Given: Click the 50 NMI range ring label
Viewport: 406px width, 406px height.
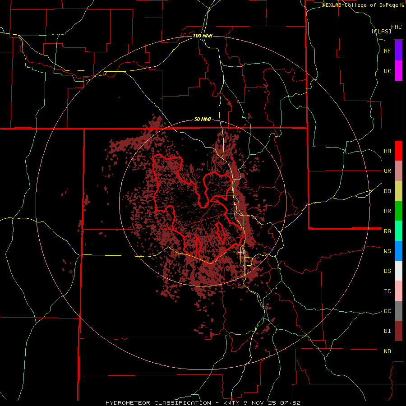Looking at the screenshot, I should 203,119.
